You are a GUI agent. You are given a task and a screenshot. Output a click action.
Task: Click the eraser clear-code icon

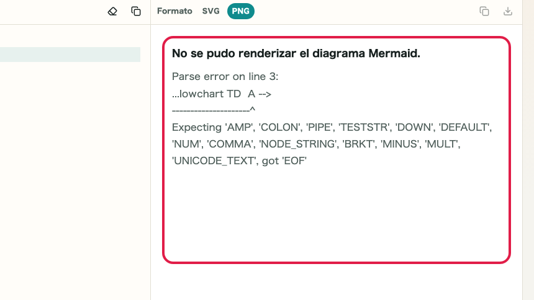click(x=112, y=11)
